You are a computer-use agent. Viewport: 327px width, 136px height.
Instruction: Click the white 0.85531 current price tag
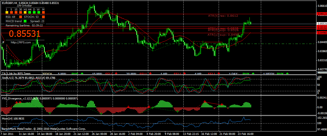(322, 24)
